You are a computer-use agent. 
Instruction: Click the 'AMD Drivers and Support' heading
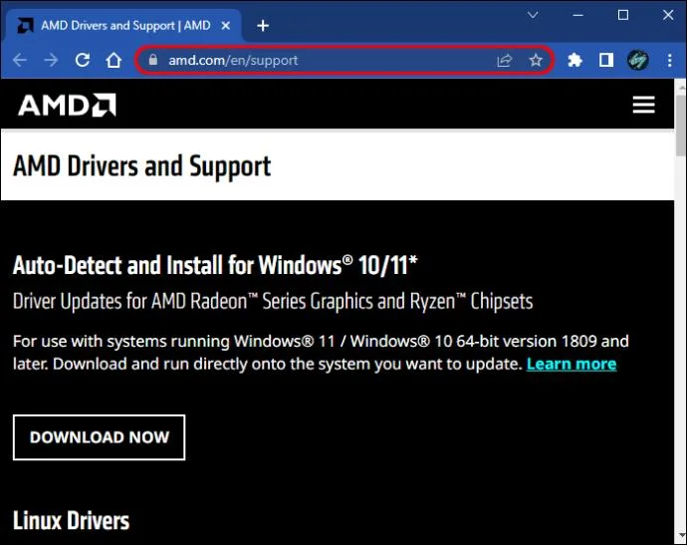[142, 166]
